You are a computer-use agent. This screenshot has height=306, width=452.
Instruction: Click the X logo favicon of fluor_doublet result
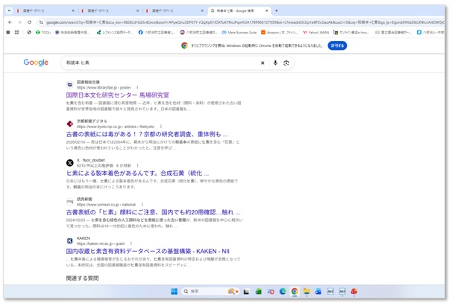[70, 163]
